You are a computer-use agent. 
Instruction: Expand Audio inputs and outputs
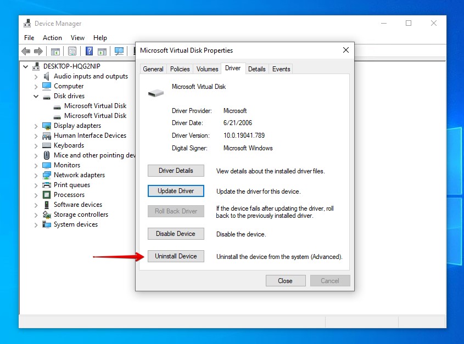pos(36,77)
